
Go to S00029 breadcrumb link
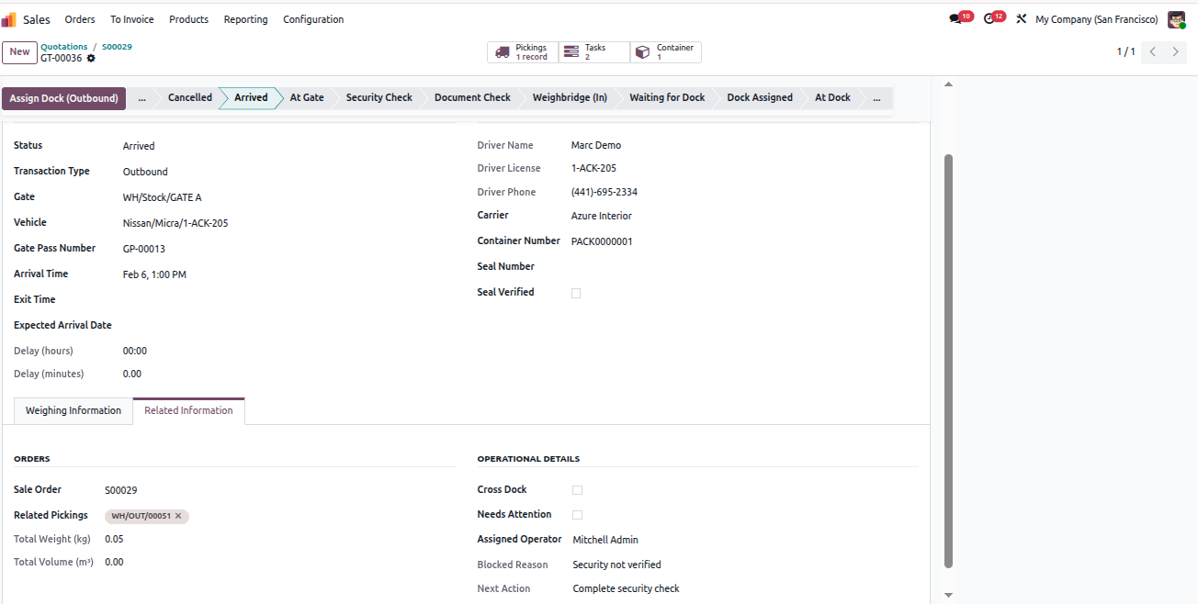pos(117,47)
